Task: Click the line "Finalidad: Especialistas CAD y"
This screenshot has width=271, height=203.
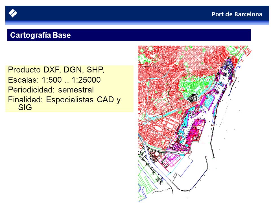Action: 64,100
